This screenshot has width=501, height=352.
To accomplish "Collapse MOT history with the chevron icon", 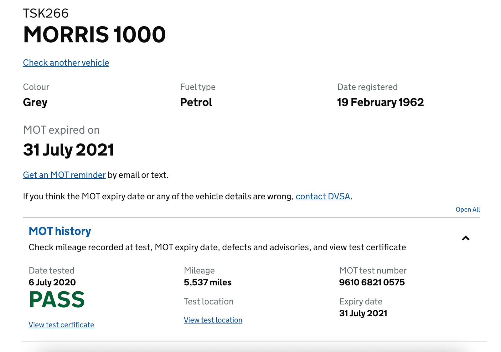I will [x=466, y=238].
